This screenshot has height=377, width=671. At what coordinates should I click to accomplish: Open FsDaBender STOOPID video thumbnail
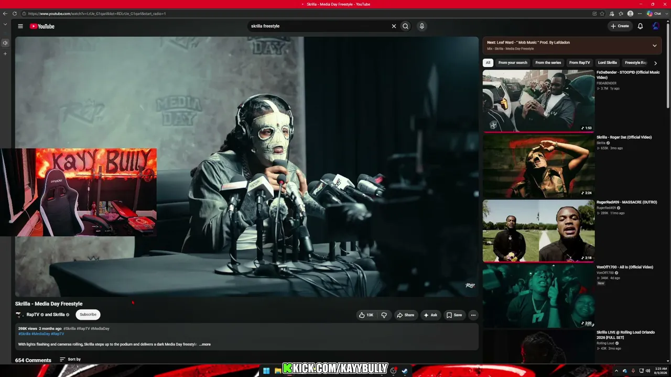538,101
